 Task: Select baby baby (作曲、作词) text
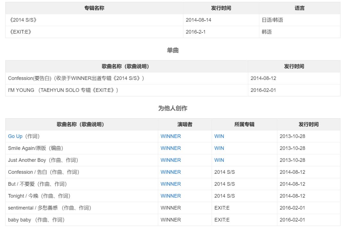(x=37, y=220)
